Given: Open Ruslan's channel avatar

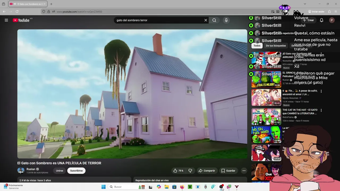Looking at the screenshot, I should click(x=21, y=171).
